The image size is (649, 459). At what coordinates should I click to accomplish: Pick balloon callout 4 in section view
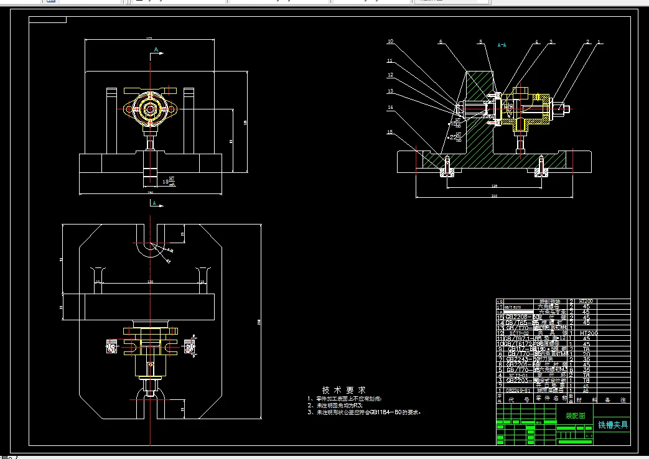point(537,42)
